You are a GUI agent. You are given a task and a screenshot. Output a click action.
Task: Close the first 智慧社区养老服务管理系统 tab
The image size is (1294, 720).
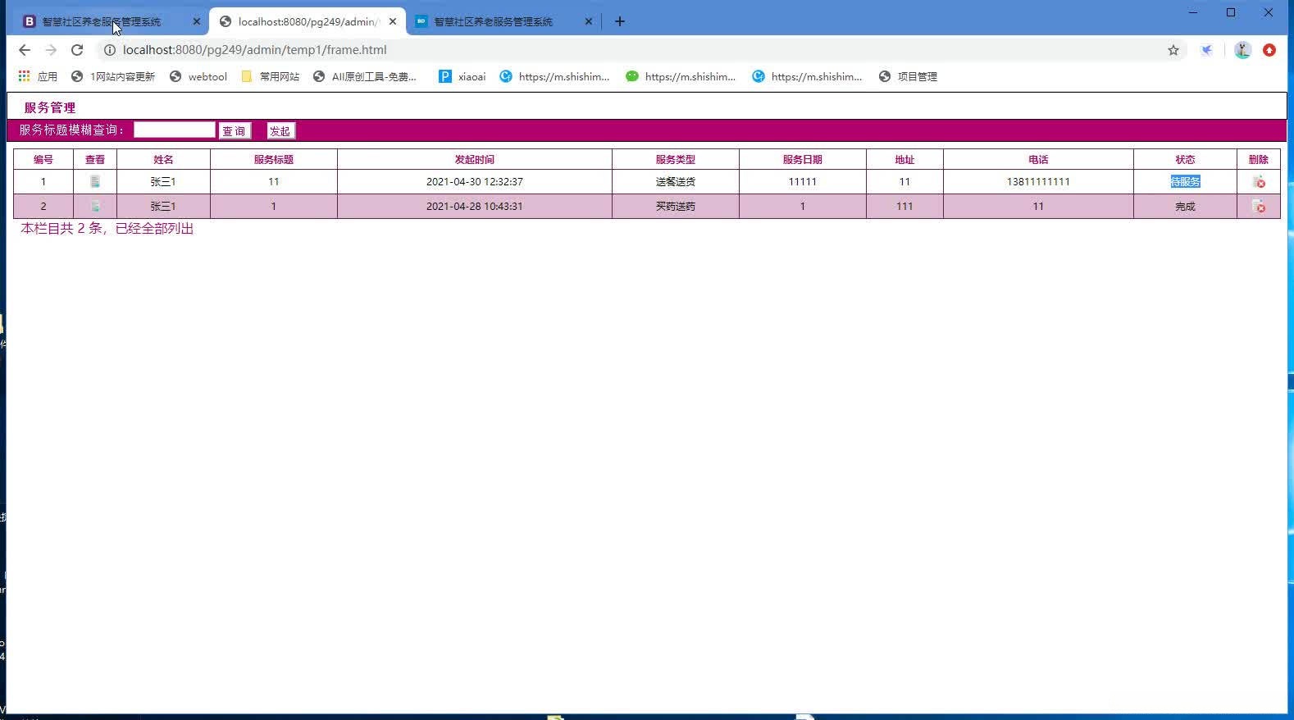click(x=196, y=21)
